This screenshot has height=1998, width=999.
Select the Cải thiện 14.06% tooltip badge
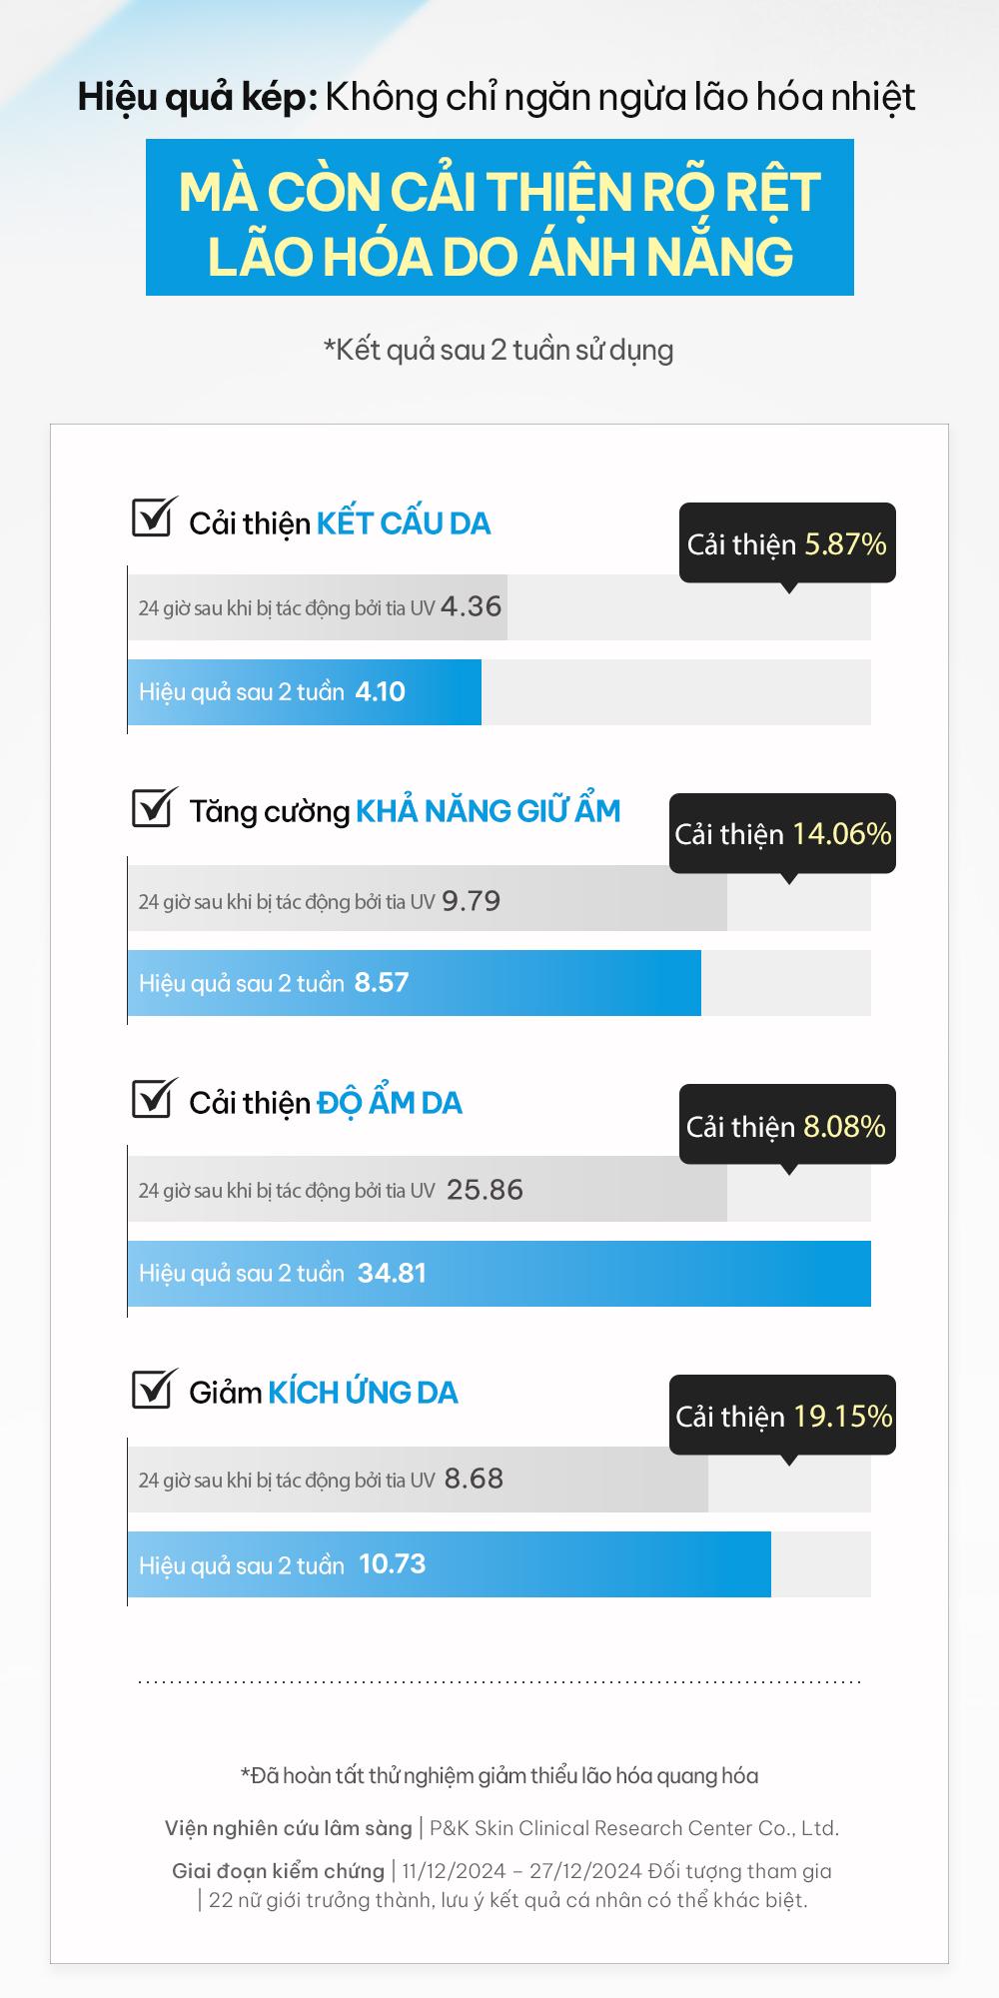point(782,833)
